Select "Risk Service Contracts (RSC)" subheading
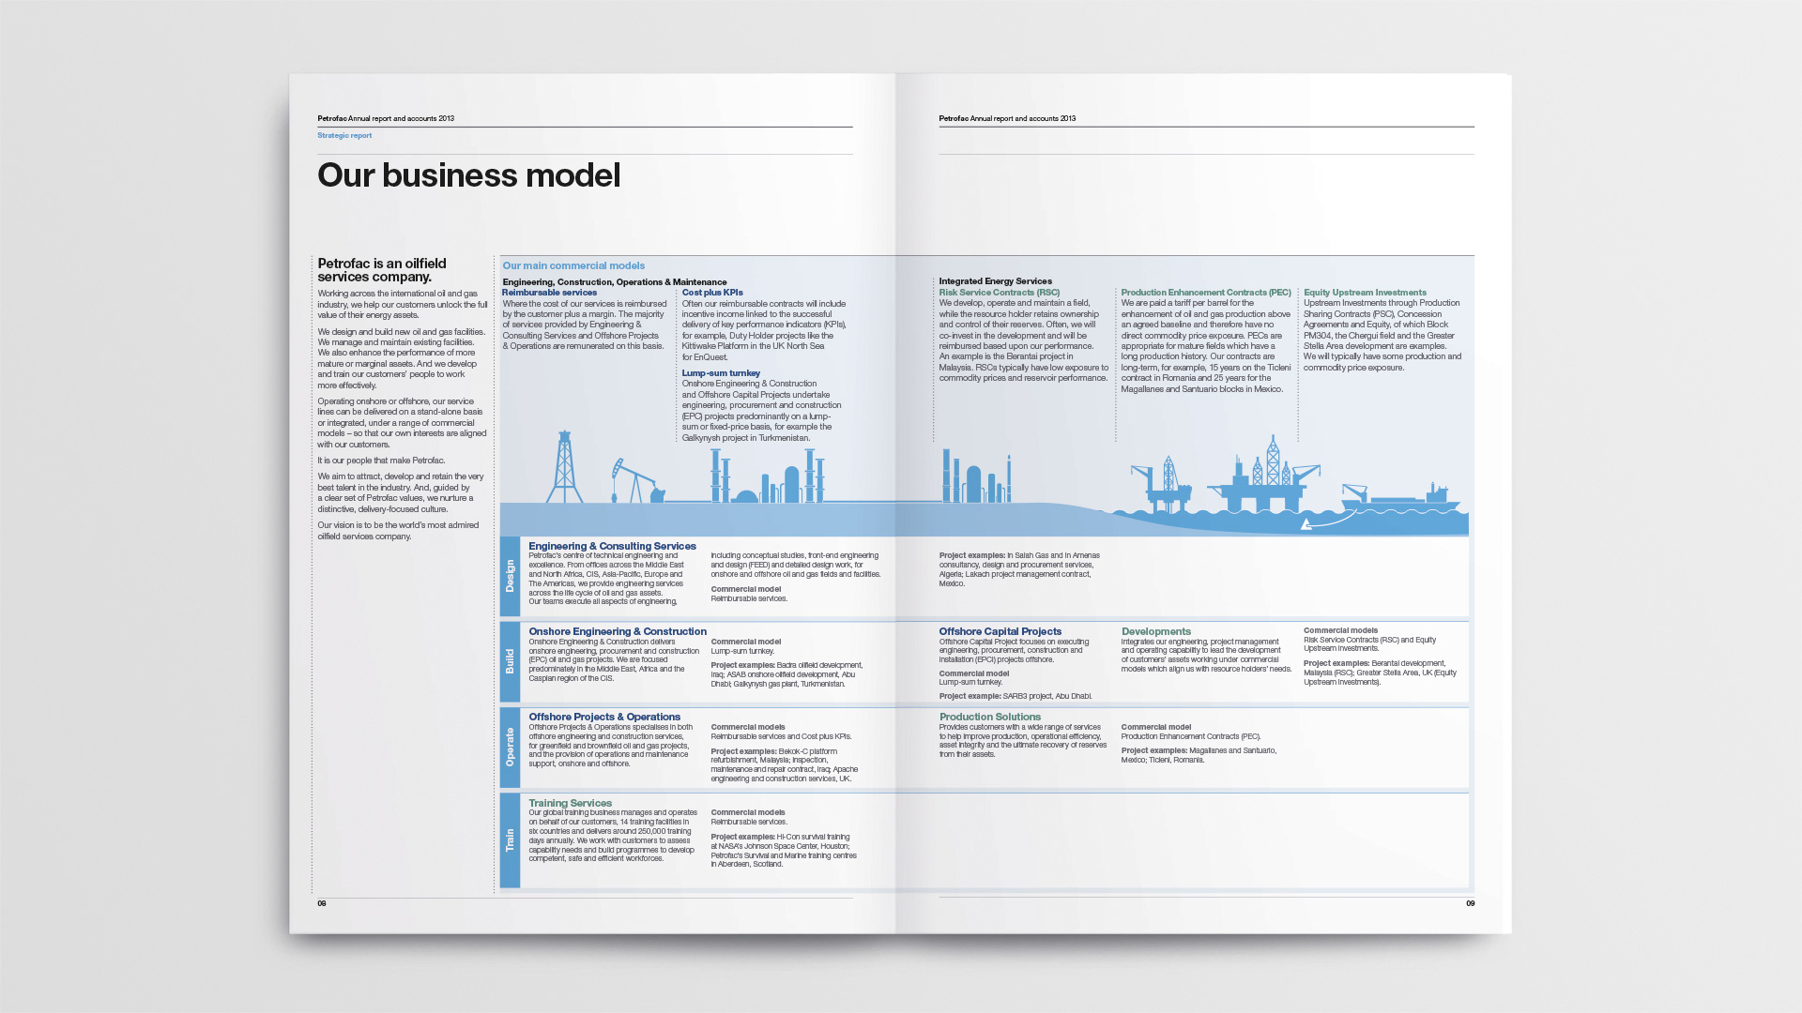 click(1000, 293)
